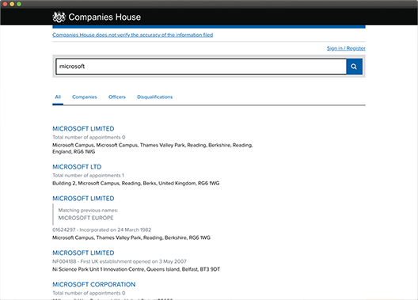Click the yellow minimize window button
Viewport: 418px width, 300px height.
pyautogui.click(x=12, y=4)
